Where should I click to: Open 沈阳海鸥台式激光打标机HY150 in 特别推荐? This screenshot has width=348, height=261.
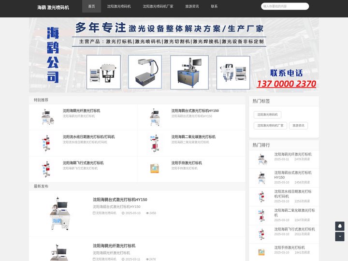(195, 111)
